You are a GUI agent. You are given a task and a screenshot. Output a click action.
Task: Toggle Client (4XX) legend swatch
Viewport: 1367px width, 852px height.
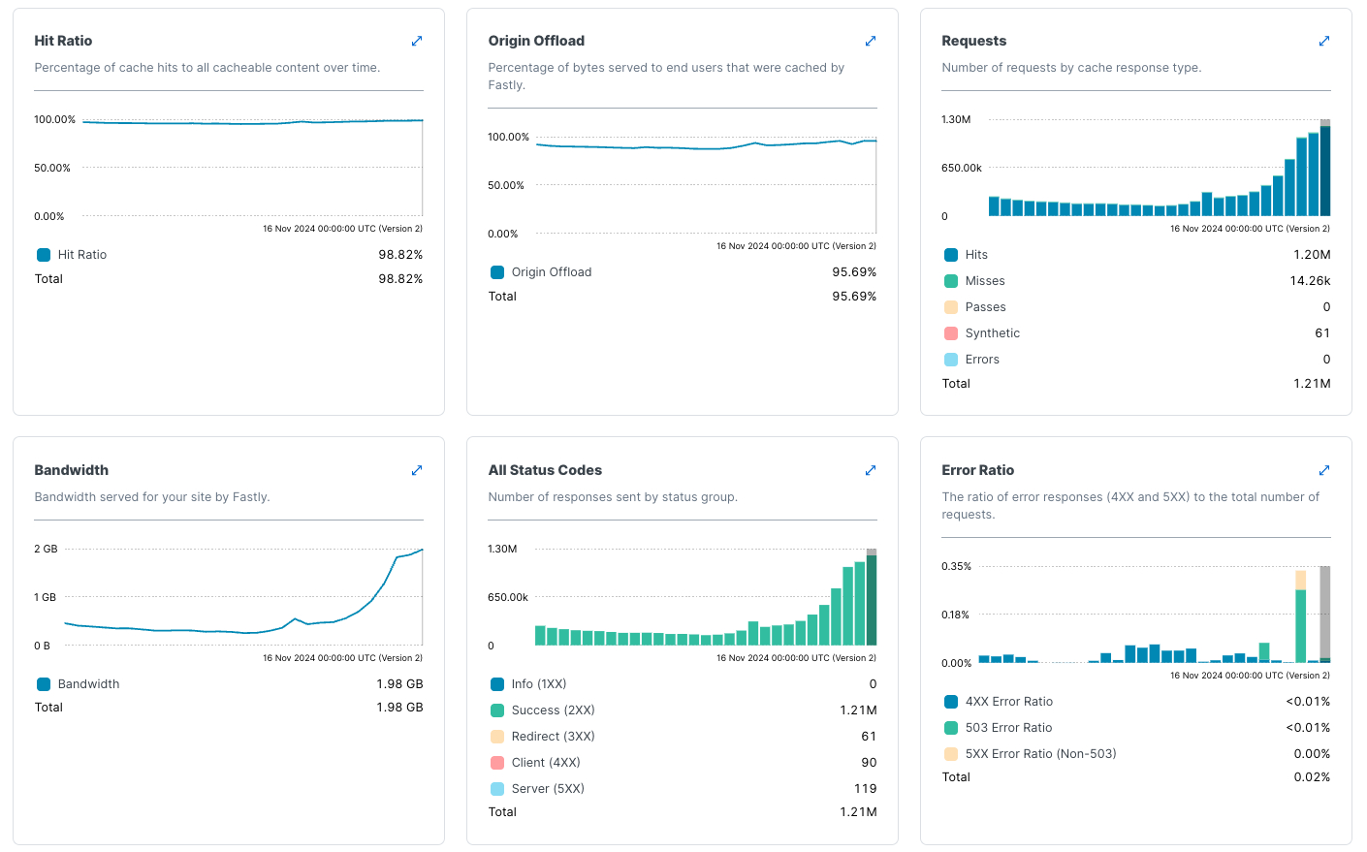click(x=497, y=763)
